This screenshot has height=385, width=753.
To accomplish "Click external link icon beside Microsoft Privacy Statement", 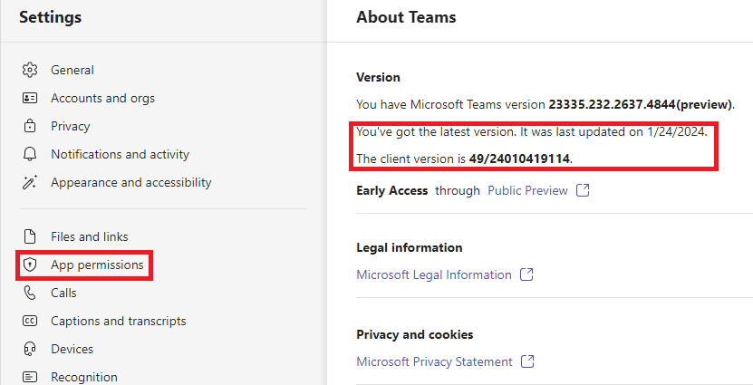I will [x=527, y=361].
